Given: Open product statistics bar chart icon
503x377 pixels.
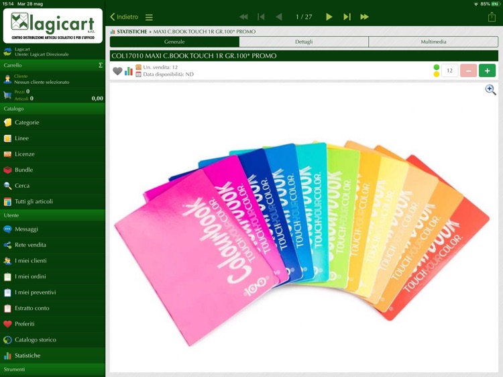Looking at the screenshot, I should click(129, 71).
